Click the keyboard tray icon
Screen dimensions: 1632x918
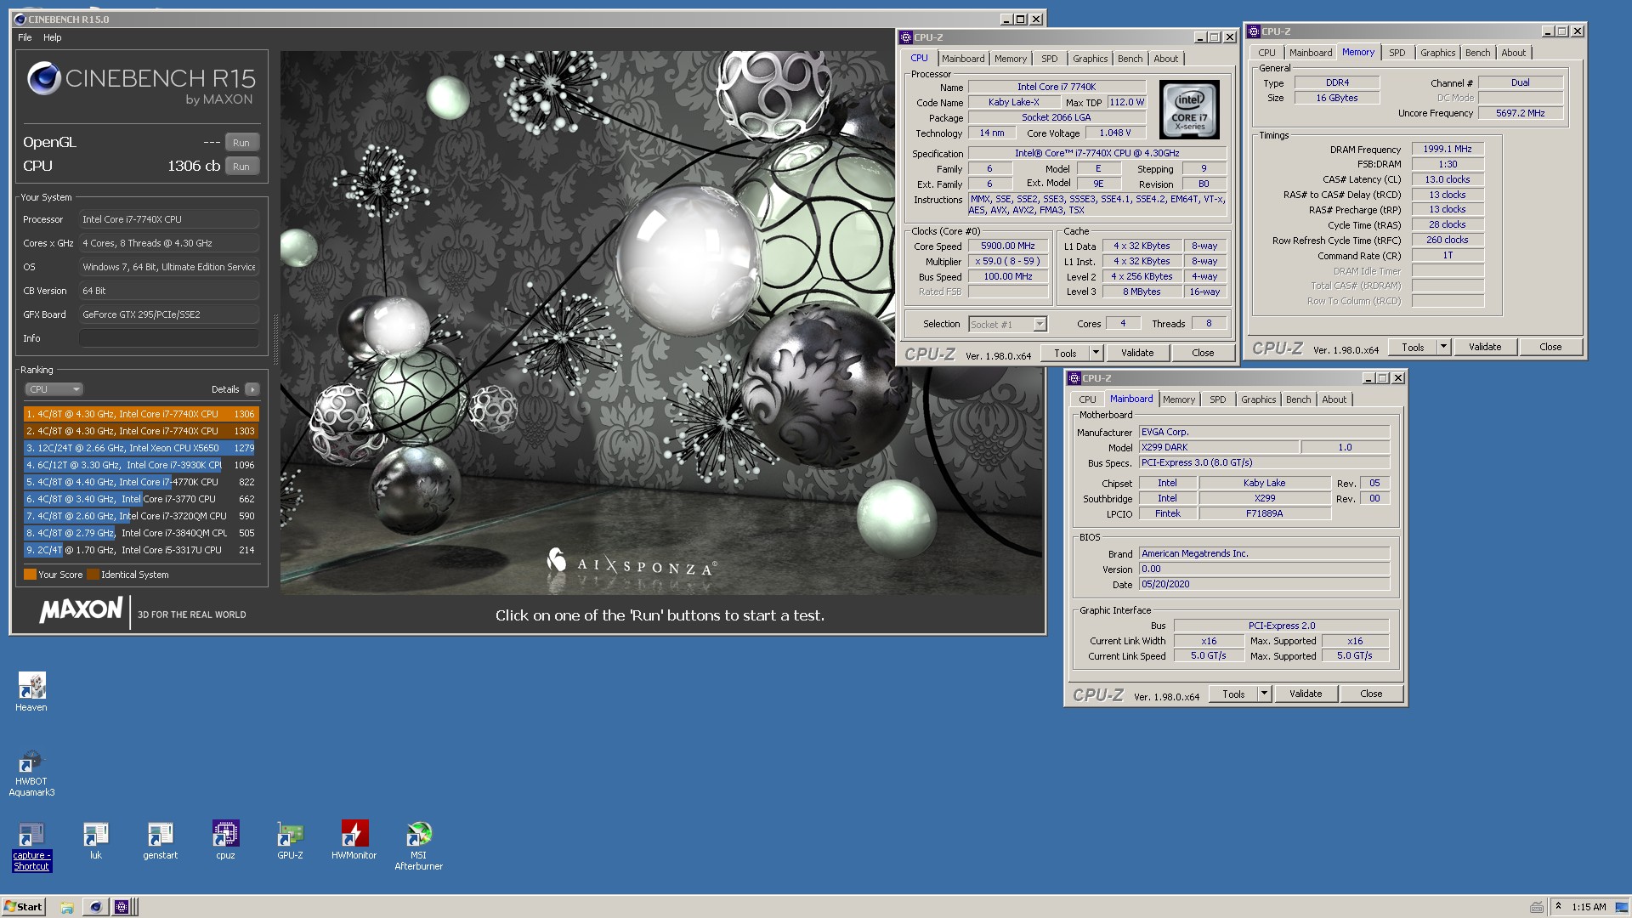pos(1536,907)
